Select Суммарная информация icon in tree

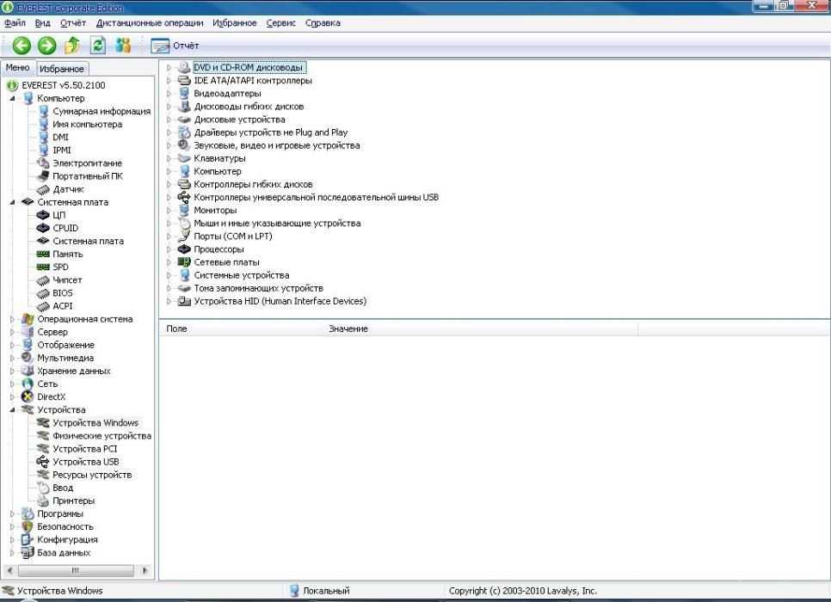click(43, 111)
